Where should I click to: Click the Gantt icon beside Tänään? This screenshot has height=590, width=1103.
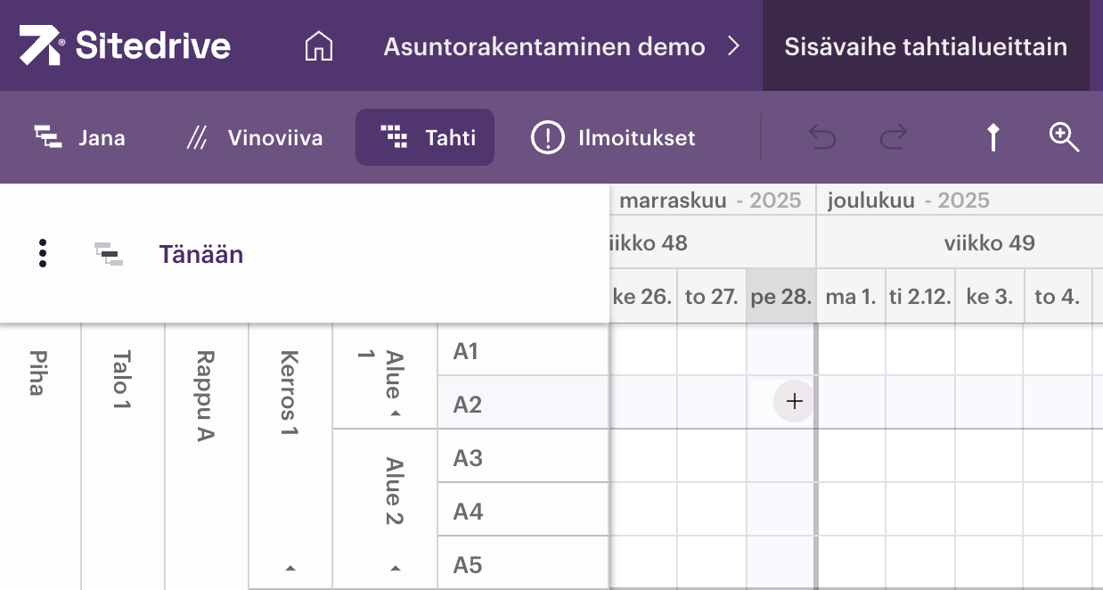109,254
